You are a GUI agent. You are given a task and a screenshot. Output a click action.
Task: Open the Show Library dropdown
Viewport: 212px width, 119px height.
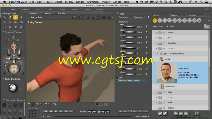pos(167,26)
